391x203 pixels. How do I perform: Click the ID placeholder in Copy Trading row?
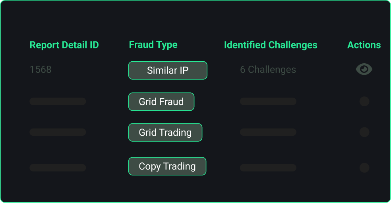tap(58, 168)
